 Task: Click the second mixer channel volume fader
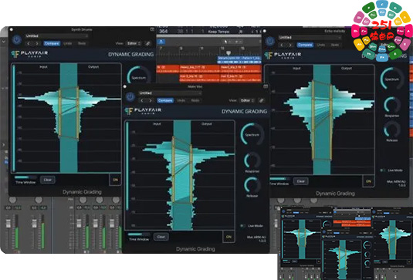(x=34, y=224)
